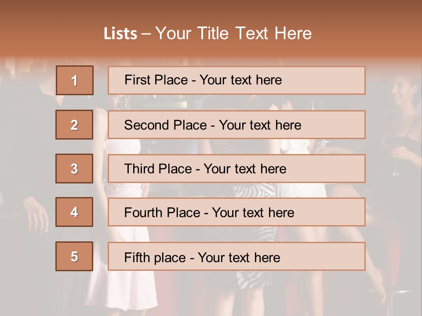Screen dimensions: 422x316
Task: Click the slide title "Lists – Your Title Text Here"
Action: coord(207,33)
